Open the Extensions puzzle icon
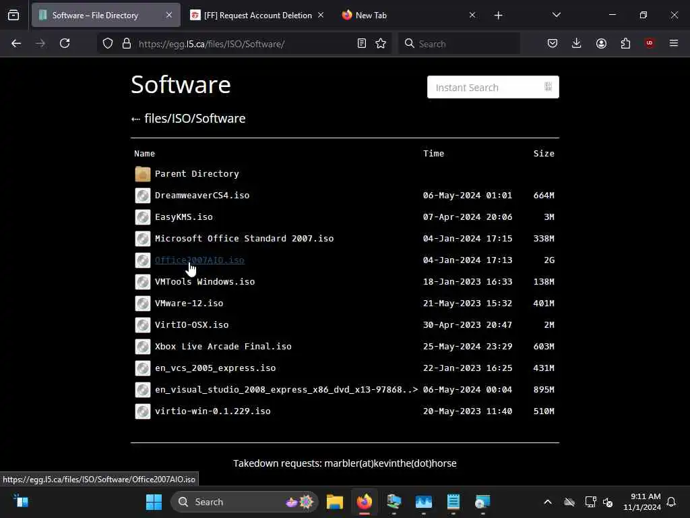This screenshot has width=690, height=518. point(625,44)
